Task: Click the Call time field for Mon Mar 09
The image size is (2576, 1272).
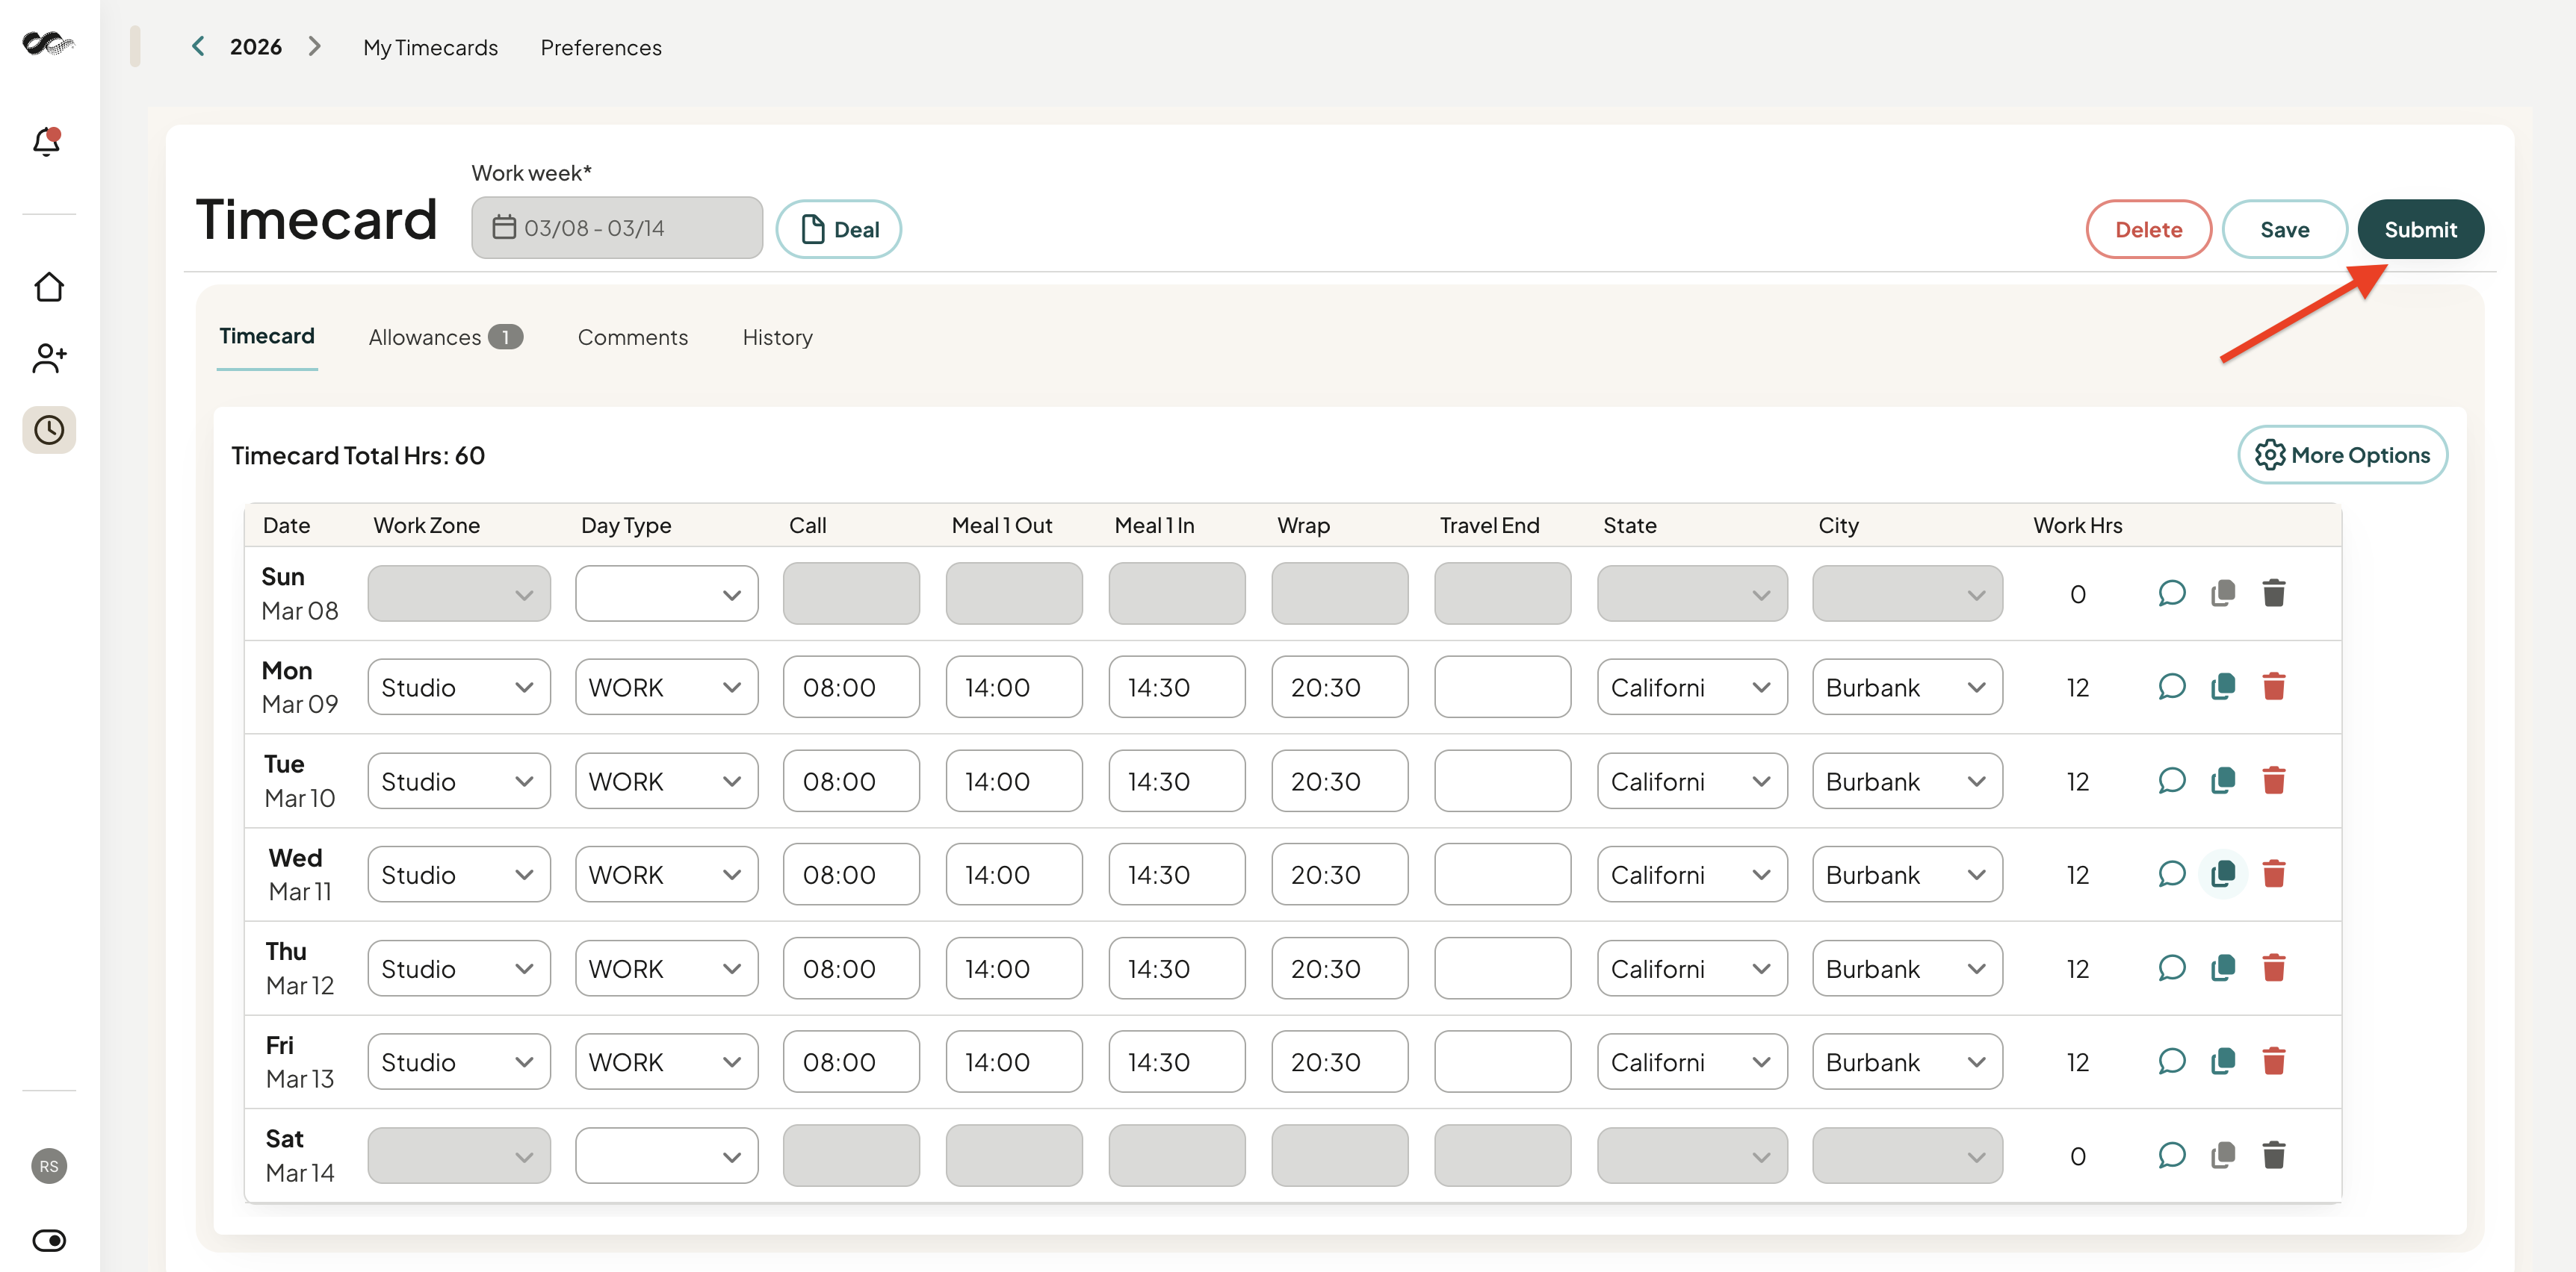Action: [851, 688]
